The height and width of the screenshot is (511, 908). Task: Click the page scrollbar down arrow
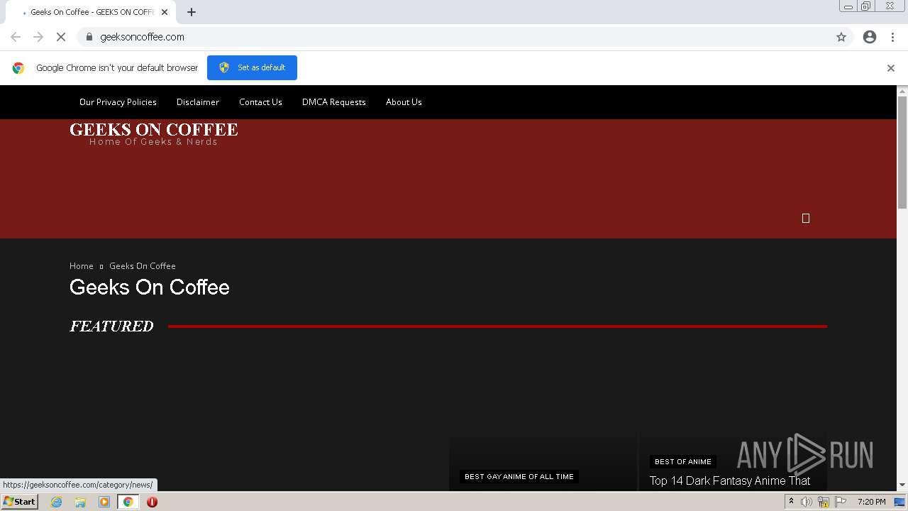(x=902, y=485)
